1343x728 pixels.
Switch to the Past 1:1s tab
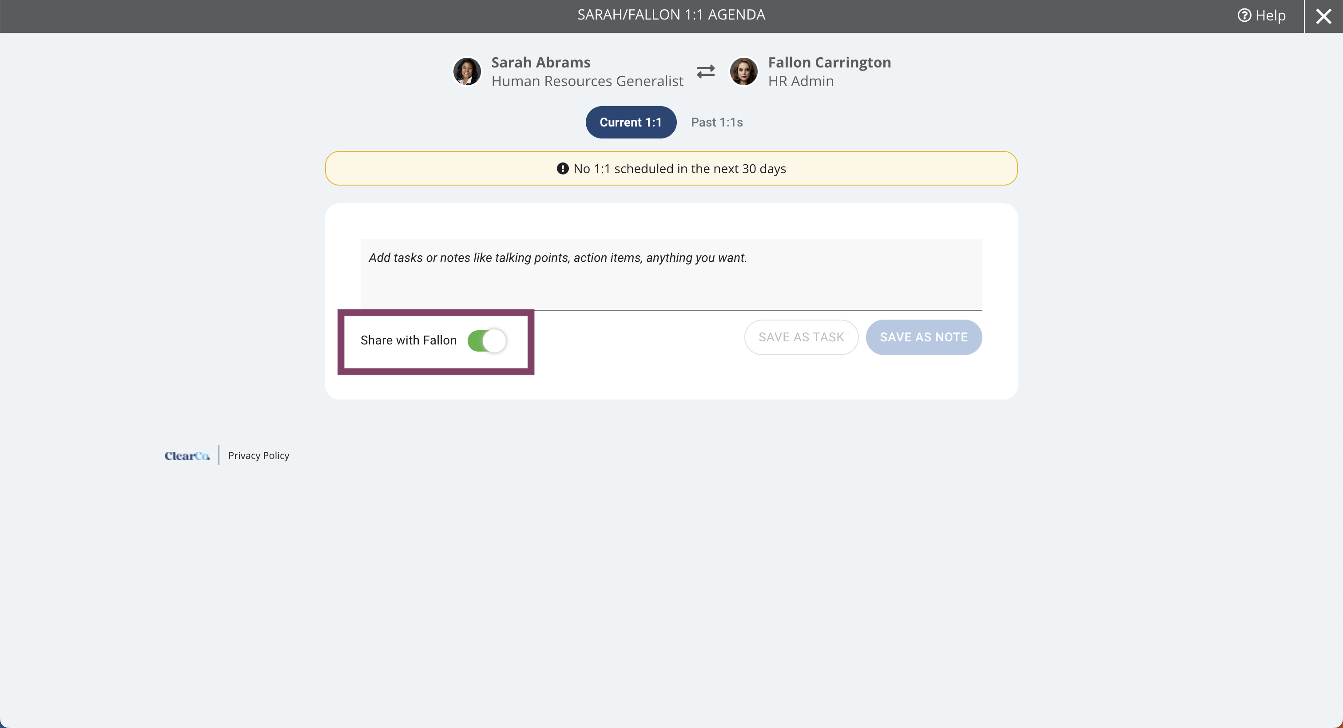[x=717, y=122]
